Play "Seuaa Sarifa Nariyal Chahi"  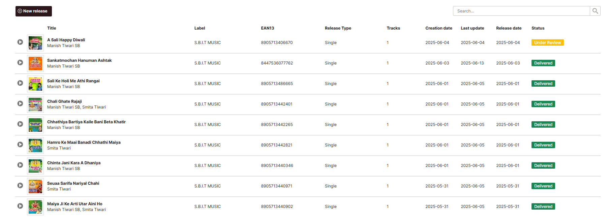click(20, 186)
